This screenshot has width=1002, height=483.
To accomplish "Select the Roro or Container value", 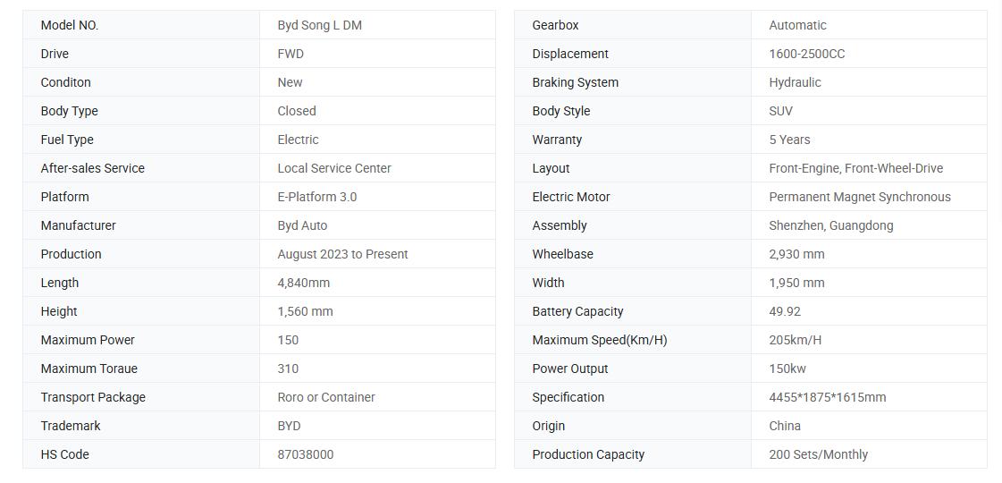I will [326, 397].
